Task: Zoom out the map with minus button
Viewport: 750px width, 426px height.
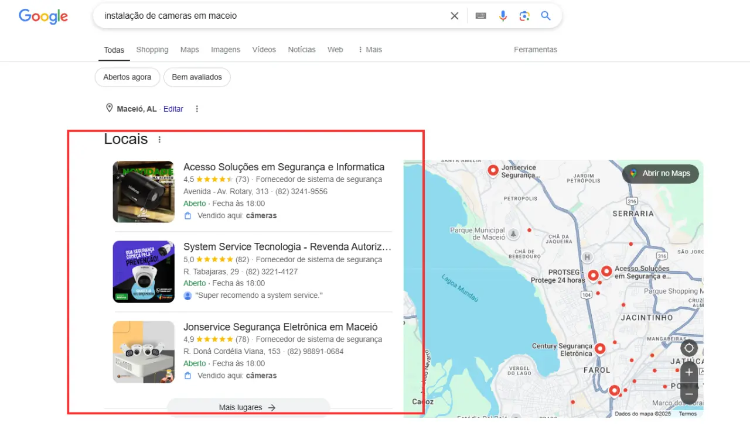Action: pyautogui.click(x=689, y=394)
